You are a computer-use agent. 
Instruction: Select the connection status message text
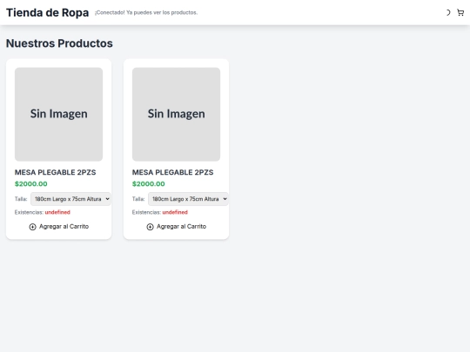(146, 12)
